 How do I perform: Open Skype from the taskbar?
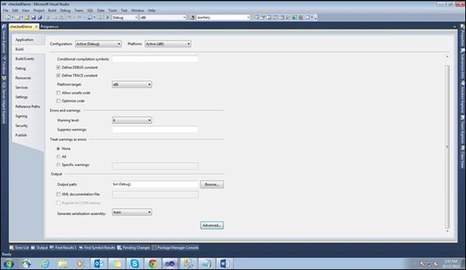point(135,264)
